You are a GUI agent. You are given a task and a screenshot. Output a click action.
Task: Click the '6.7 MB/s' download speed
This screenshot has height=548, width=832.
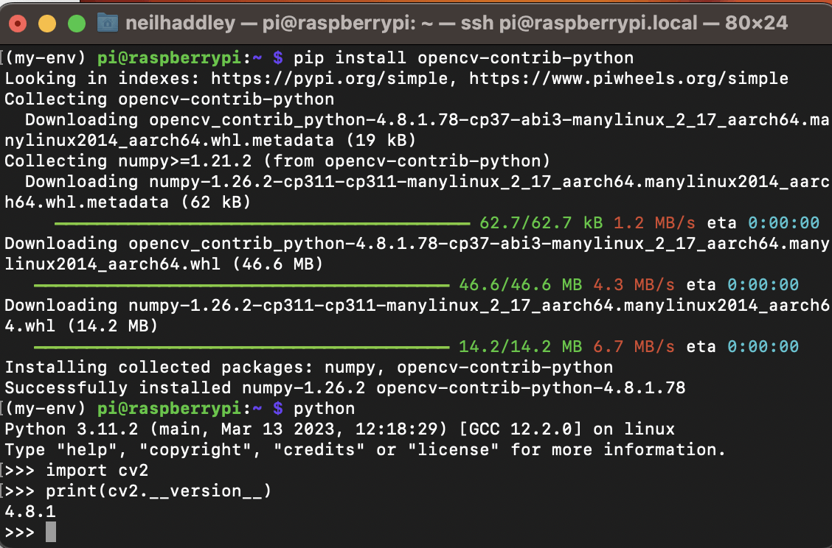click(x=634, y=347)
